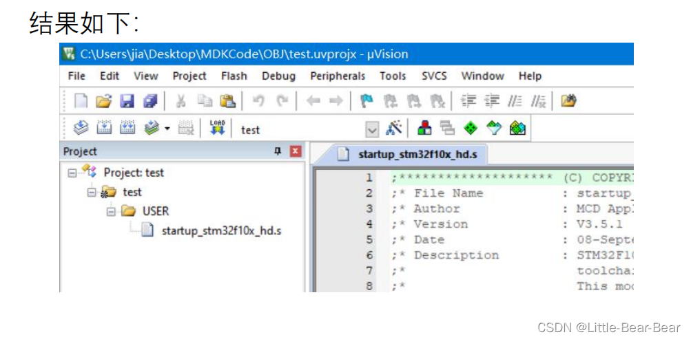Screen dimensions: 691x339
Task: Select the USER group folder
Action: point(156,212)
